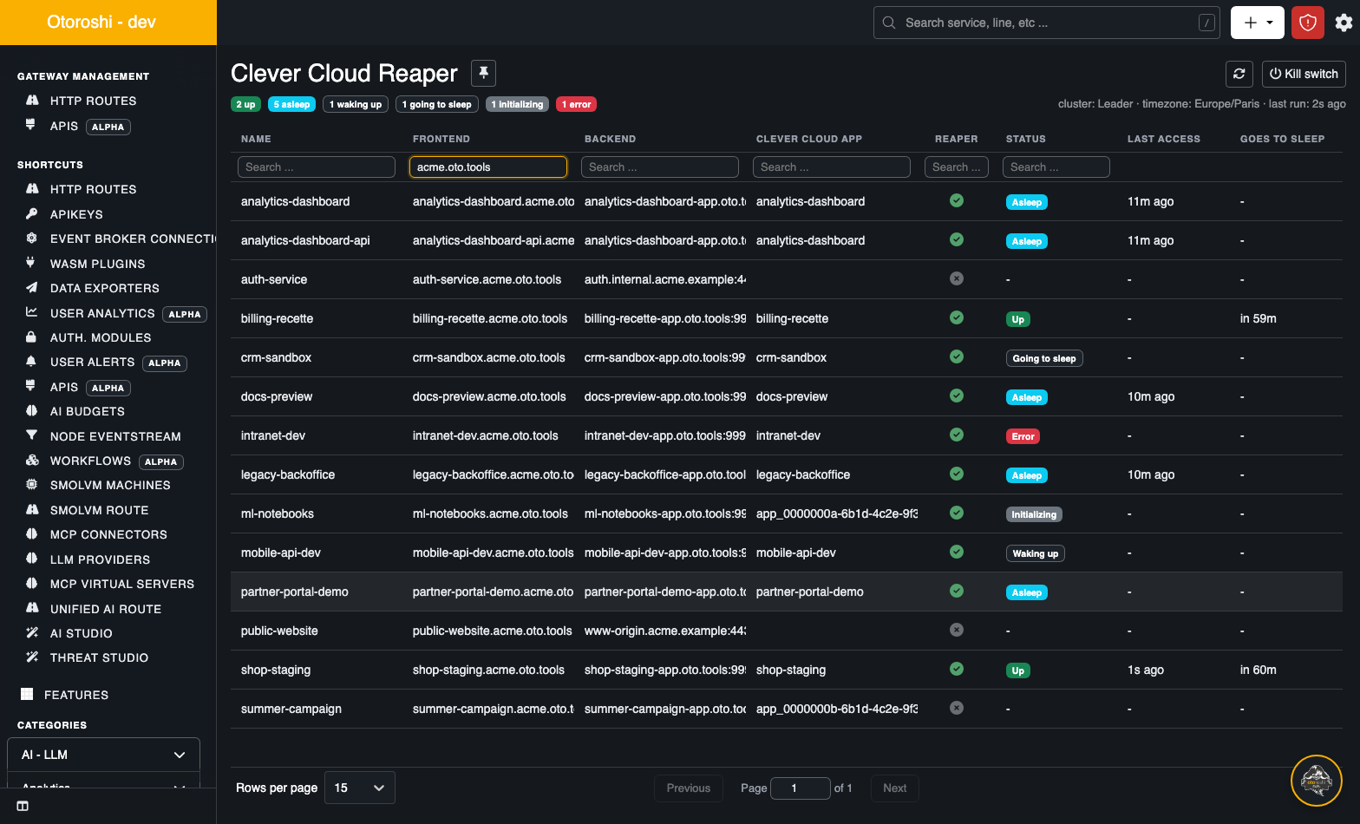Toggle reaper status for summer-campaign row
This screenshot has width=1360, height=824.
click(x=957, y=708)
